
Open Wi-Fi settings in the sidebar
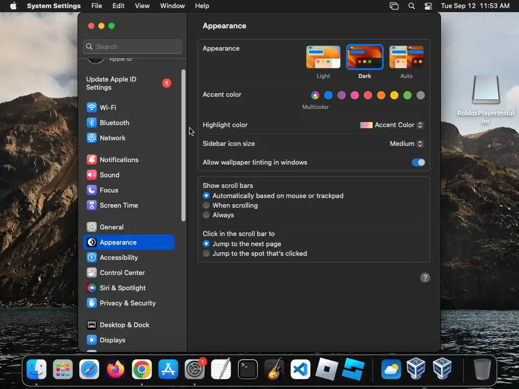click(x=128, y=107)
